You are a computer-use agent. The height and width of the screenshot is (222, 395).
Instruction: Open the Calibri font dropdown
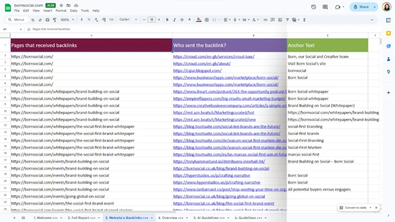point(128,20)
